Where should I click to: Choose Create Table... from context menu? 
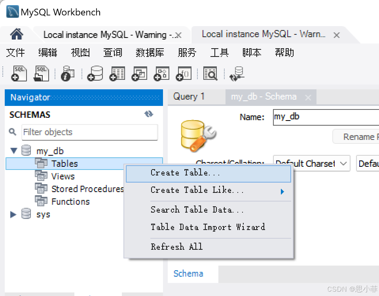(x=208, y=173)
